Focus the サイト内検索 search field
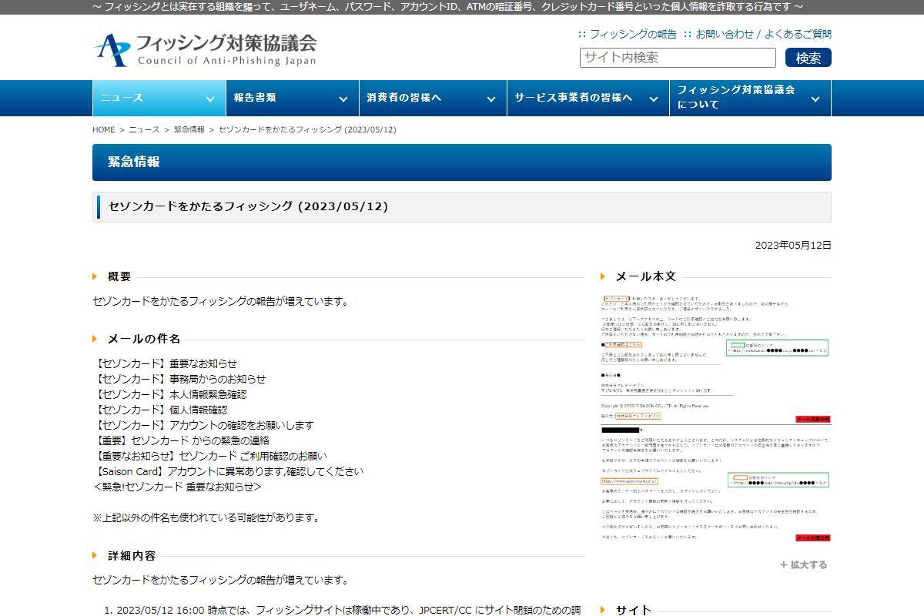 678,58
